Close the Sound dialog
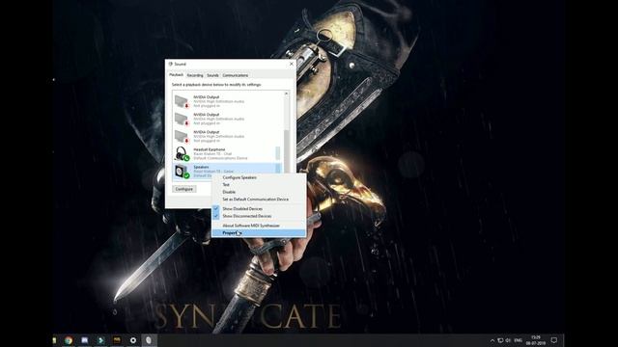This screenshot has width=618, height=347. click(x=292, y=64)
